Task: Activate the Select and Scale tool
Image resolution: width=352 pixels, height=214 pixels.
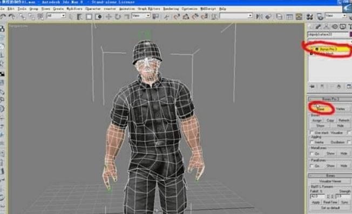Action: pos(127,17)
